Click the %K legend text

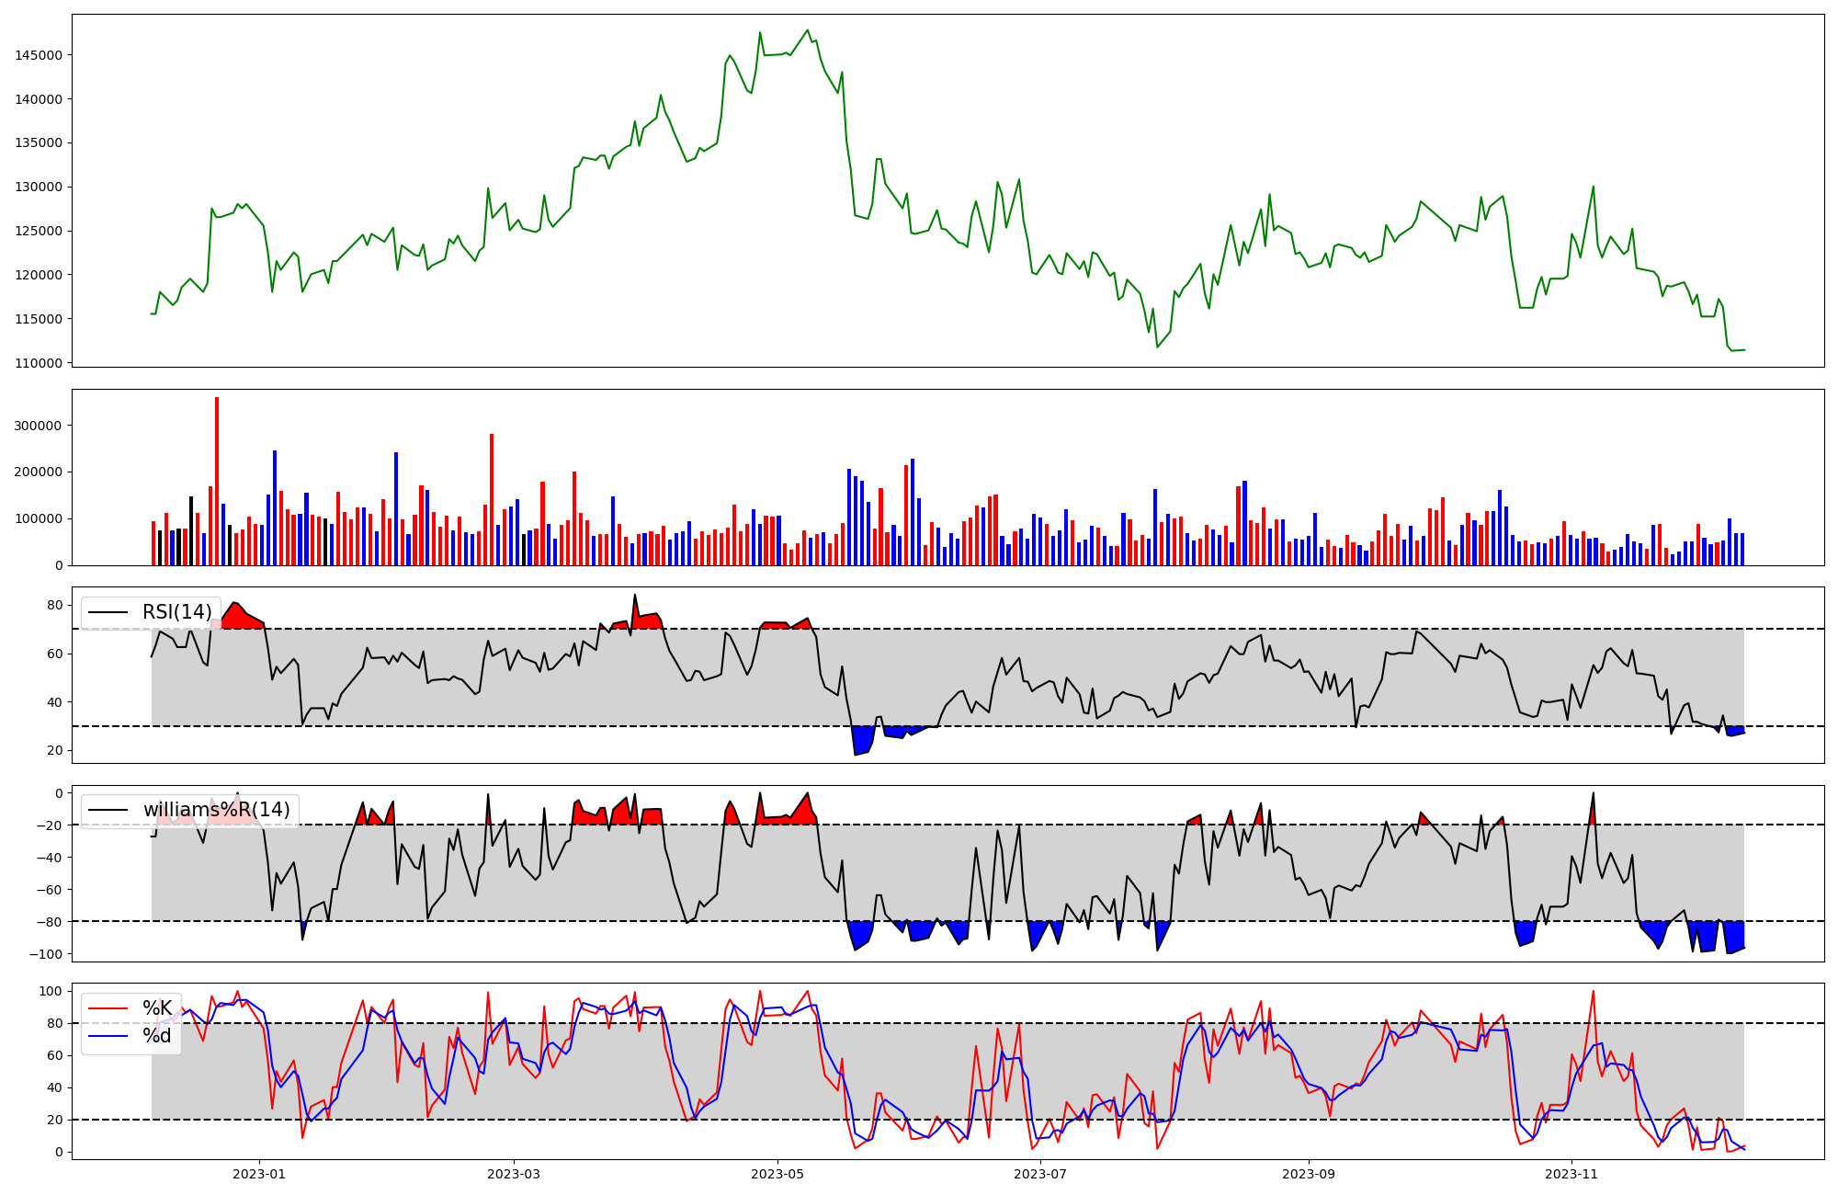point(157,1008)
